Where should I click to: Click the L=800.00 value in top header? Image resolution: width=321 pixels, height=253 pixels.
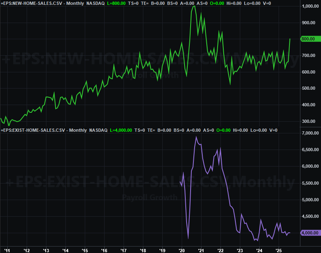click(x=119, y=3)
